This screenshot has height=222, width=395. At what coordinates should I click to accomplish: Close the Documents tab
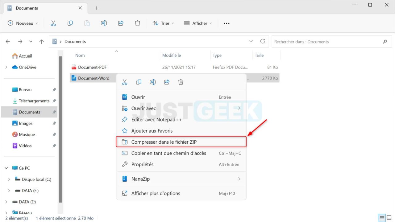click(80, 8)
